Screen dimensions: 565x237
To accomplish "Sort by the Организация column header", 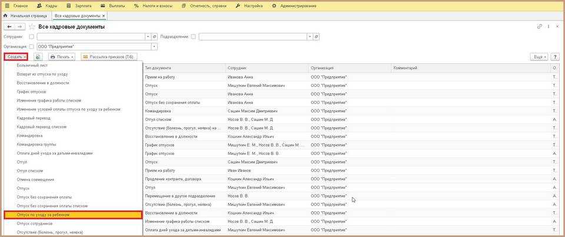I will point(350,68).
